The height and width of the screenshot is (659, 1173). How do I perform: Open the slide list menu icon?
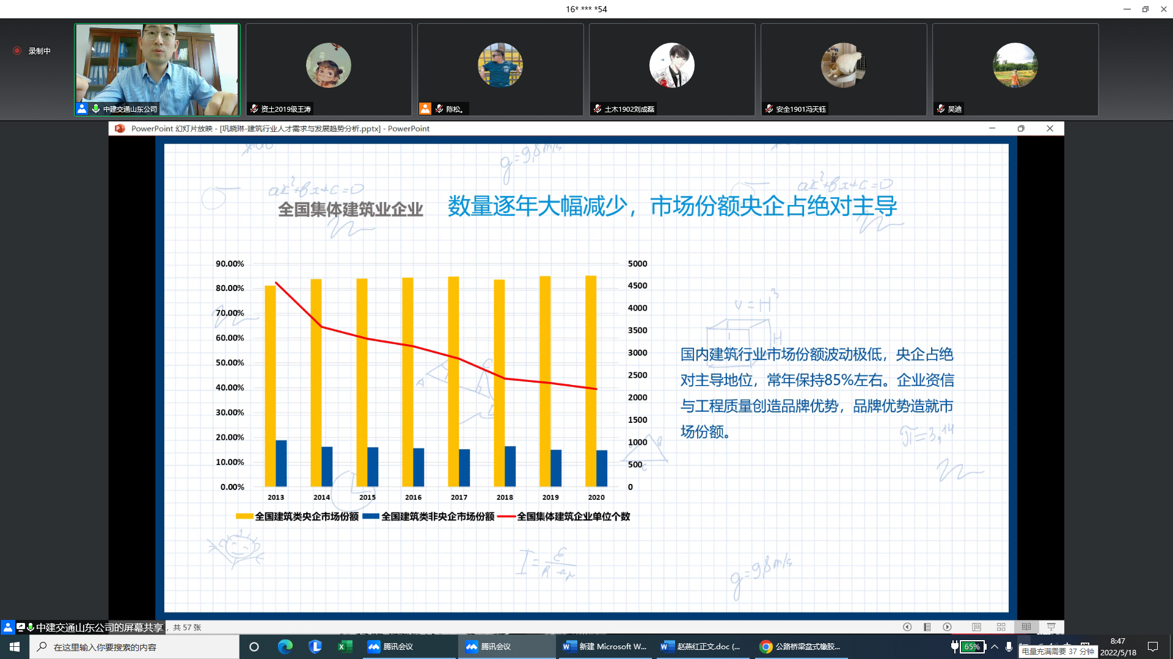pyautogui.click(x=927, y=627)
